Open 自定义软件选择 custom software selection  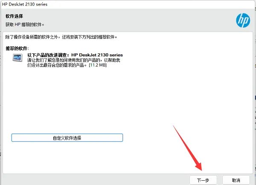coord(67,138)
